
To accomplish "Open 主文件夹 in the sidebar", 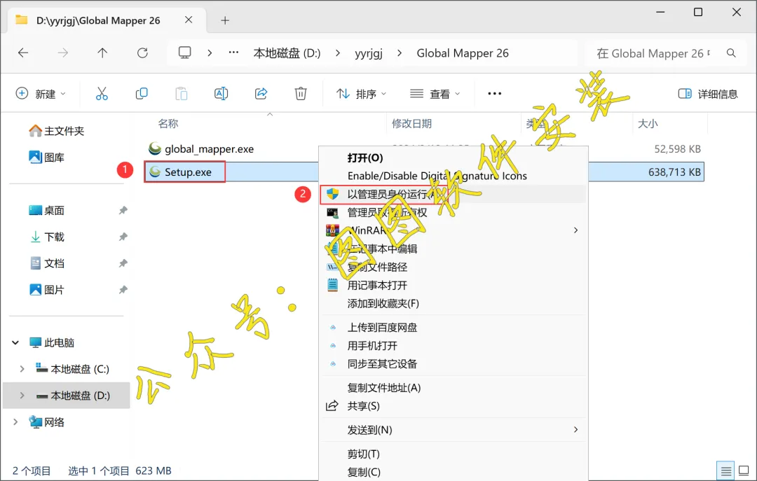I will [57, 131].
